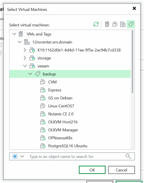Select the OLKVM Manager VM icon
144x183 pixels.
pos(43,130)
